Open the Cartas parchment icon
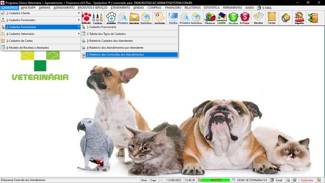325x183 pixels. point(271,18)
